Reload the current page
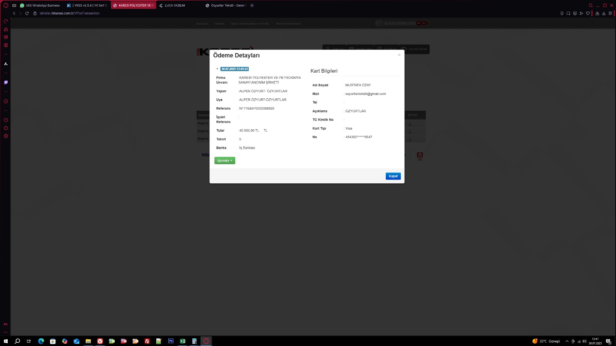Screen dimensions: 616x346 coord(27,13)
